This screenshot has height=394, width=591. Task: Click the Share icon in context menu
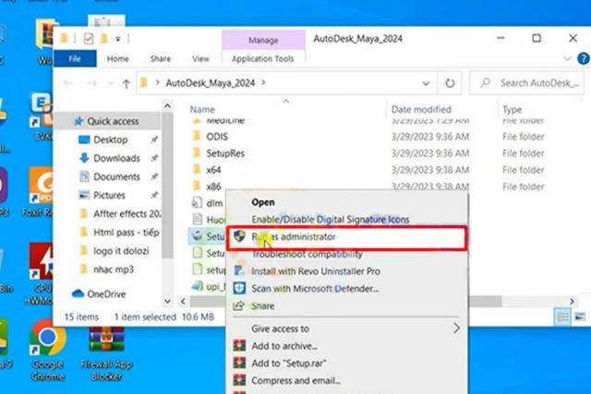click(x=240, y=306)
